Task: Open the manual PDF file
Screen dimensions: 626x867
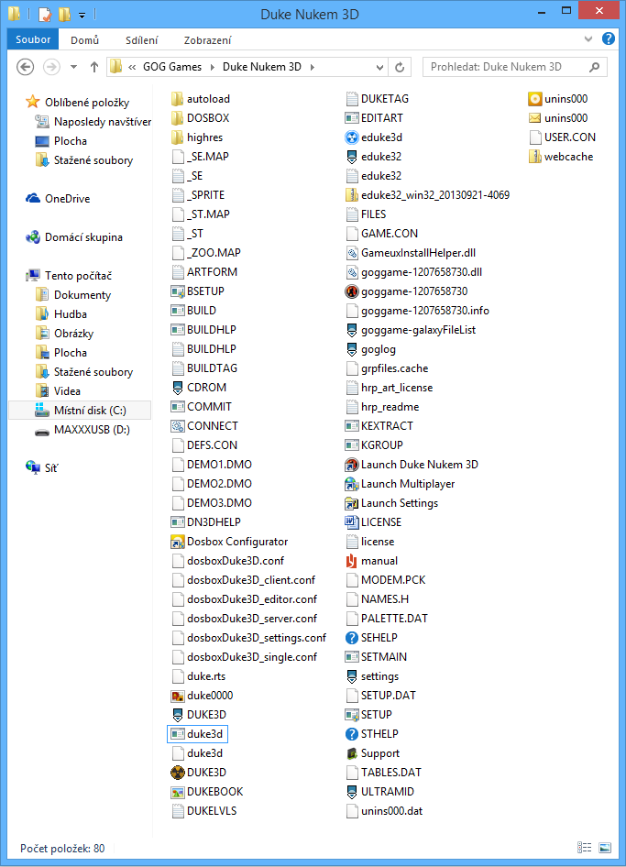Action: 371,561
